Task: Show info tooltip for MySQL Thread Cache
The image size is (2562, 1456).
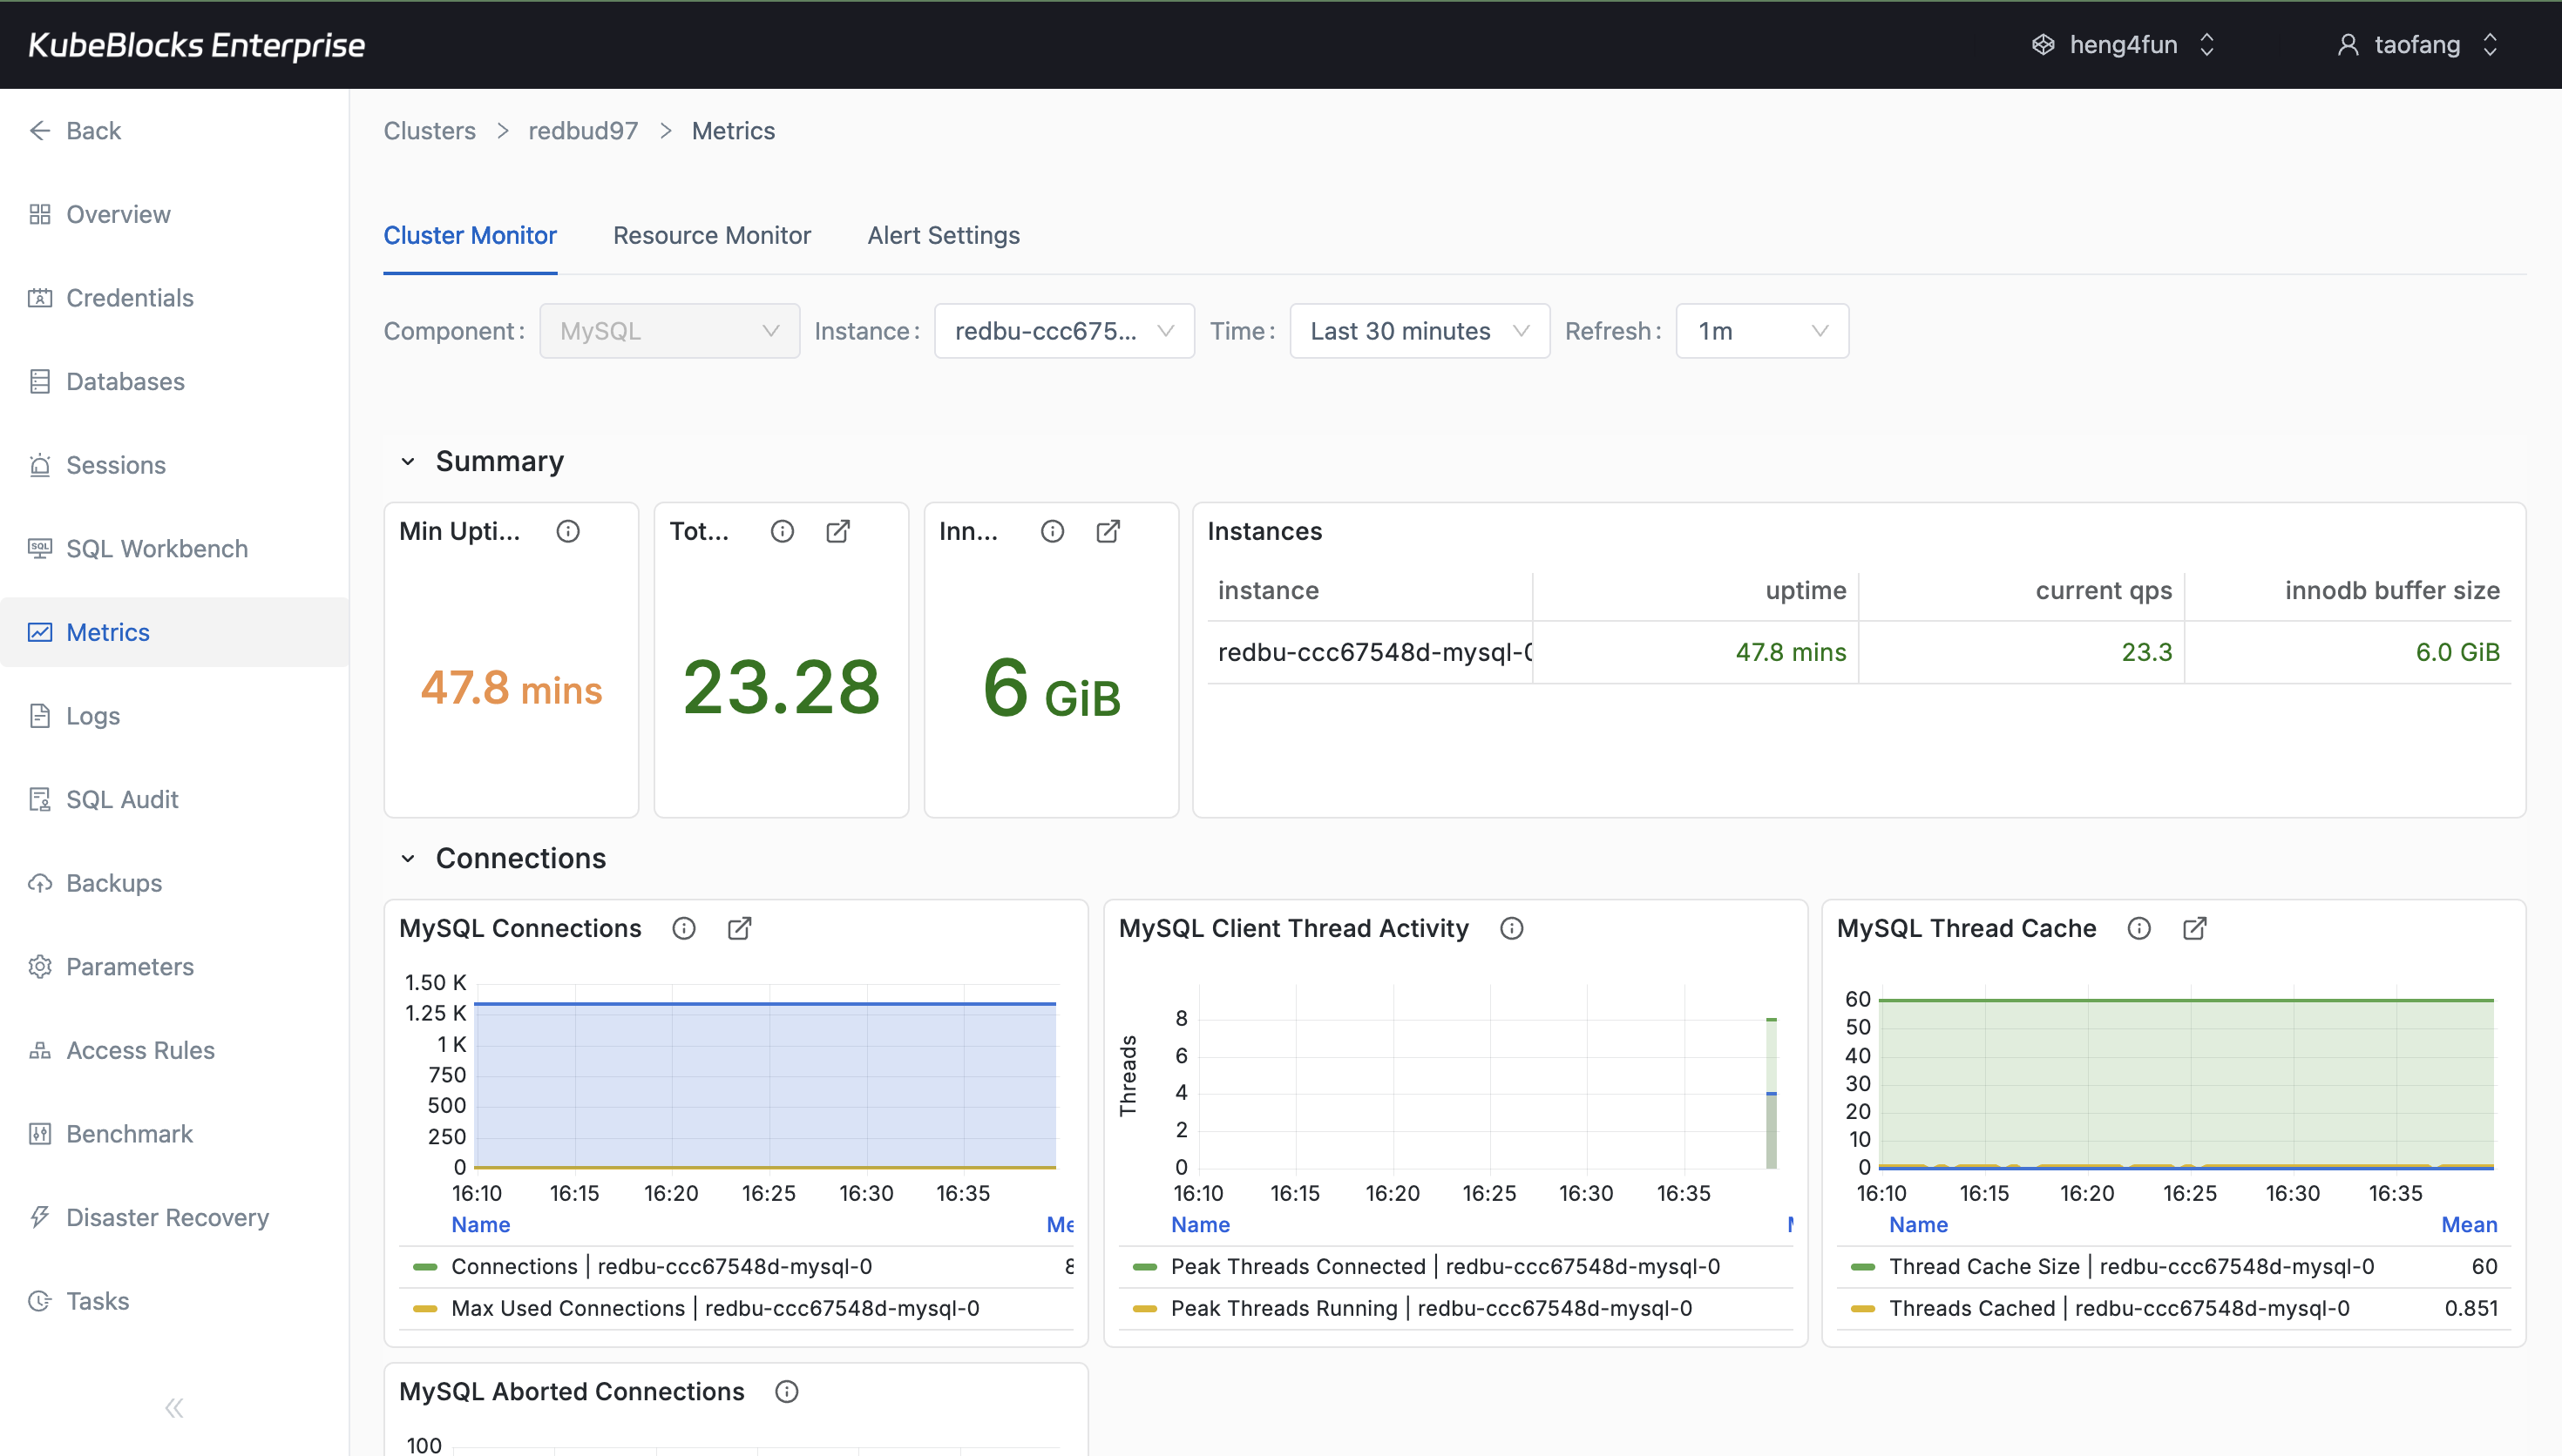Action: point(2138,928)
